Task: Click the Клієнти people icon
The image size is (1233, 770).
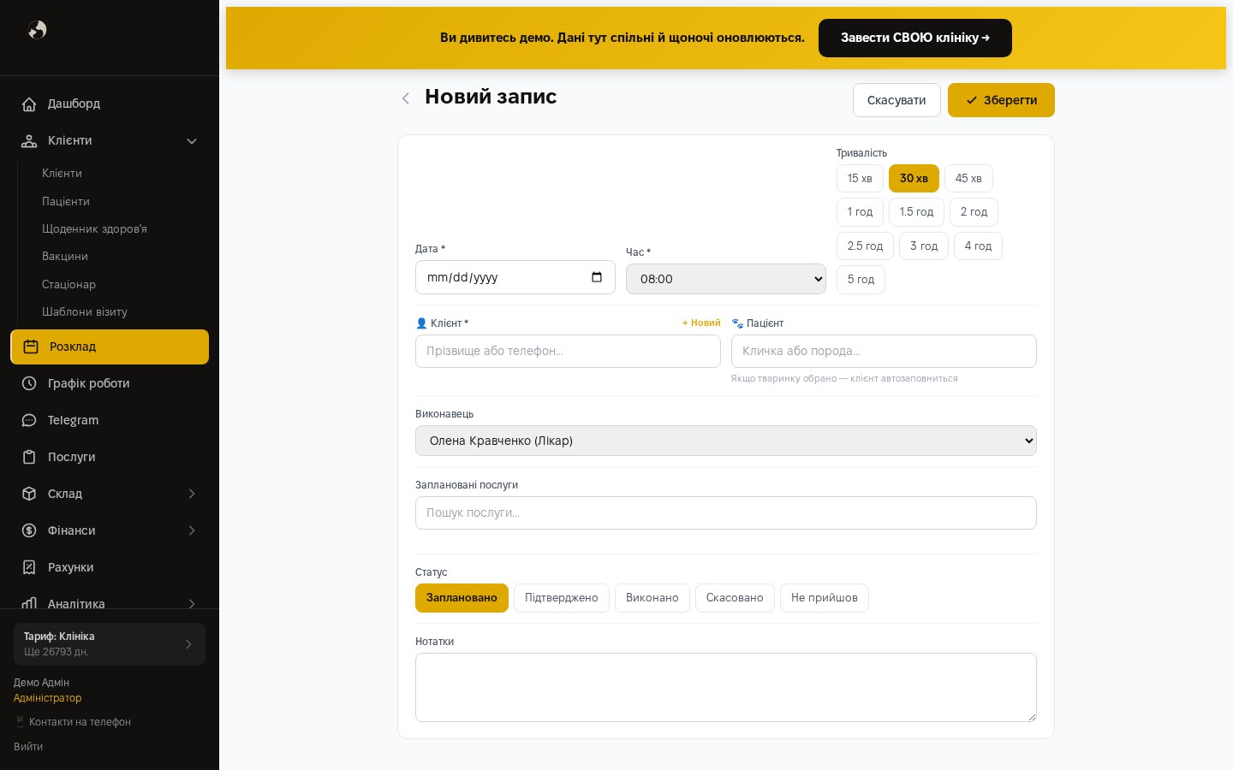Action: [29, 141]
